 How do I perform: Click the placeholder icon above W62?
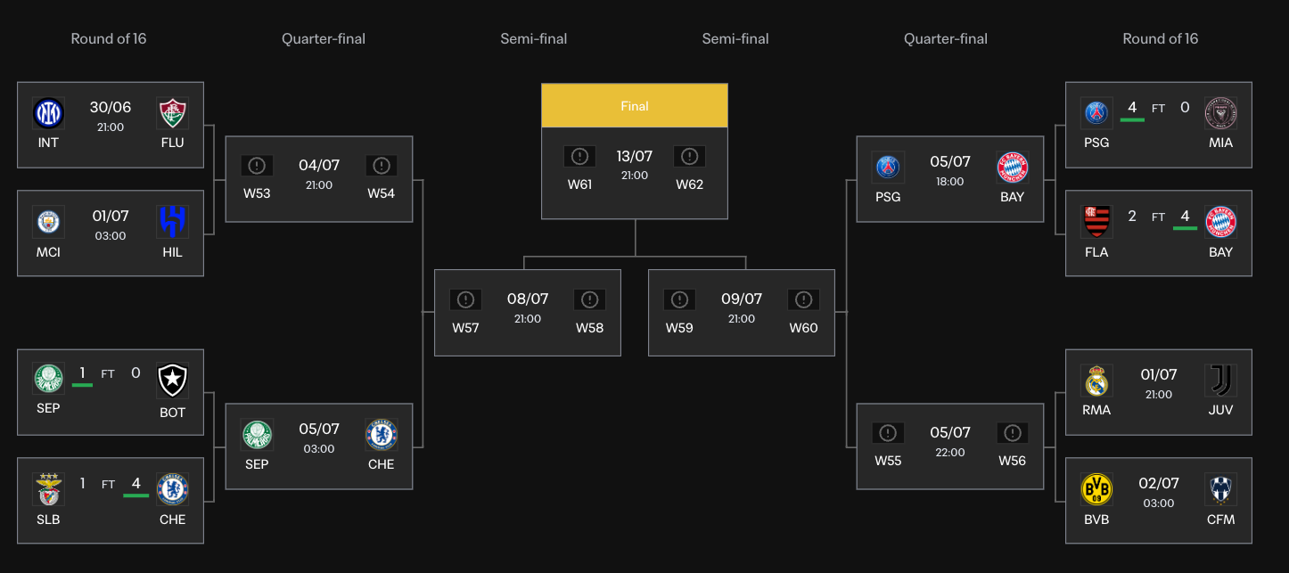[x=689, y=157]
